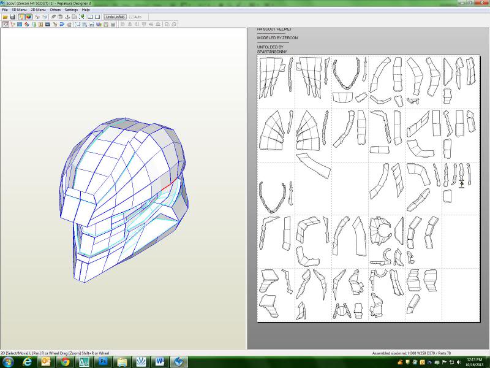Open the File menu
Image resolution: width=490 pixels, height=368 pixels.
pos(5,10)
